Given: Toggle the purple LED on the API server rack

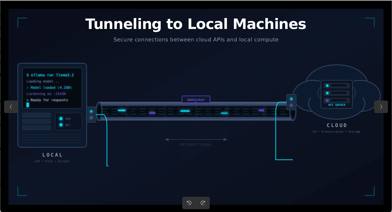Looking at the screenshot, I should pyautogui.click(x=327, y=101).
